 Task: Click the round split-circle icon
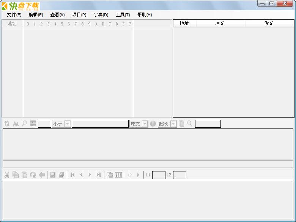click(x=153, y=124)
